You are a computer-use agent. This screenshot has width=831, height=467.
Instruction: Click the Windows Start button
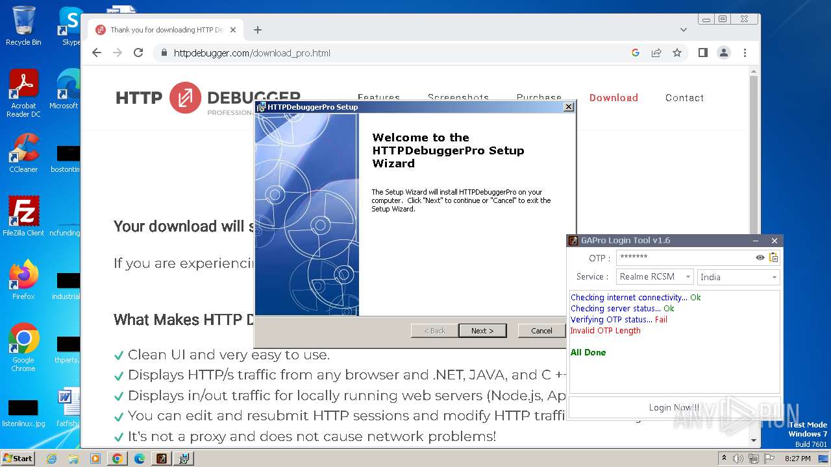click(18, 458)
